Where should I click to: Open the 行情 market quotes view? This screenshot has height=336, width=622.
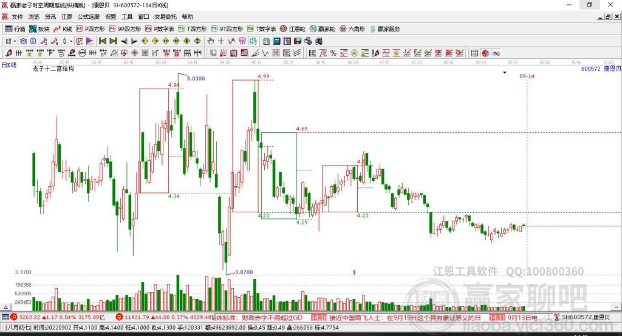(15, 29)
